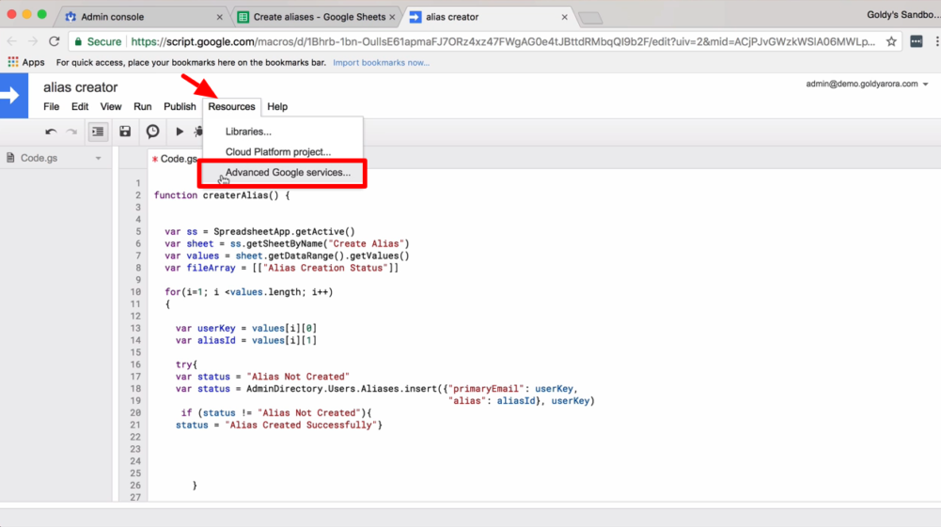Click the "alias": aliasId line in code
This screenshot has width=941, height=527.
pyautogui.click(x=522, y=401)
